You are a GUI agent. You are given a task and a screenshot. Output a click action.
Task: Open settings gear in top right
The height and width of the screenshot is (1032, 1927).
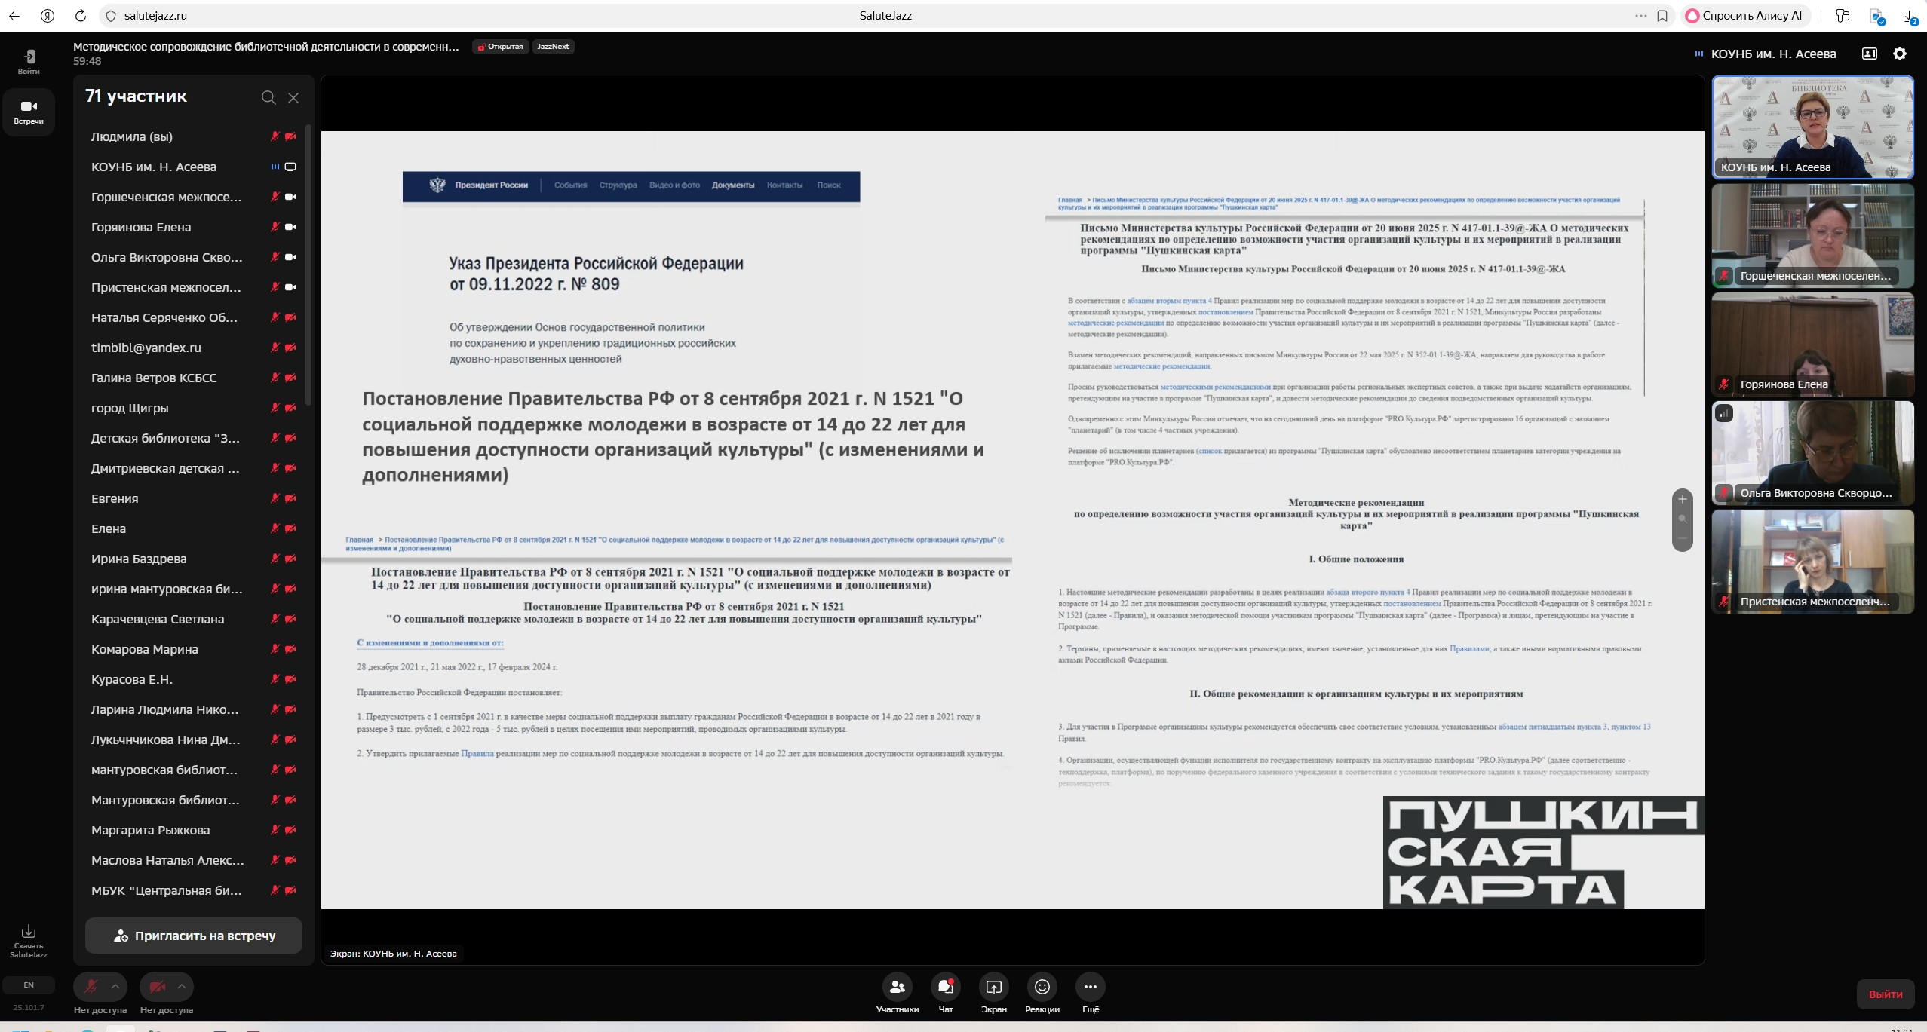tap(1899, 54)
